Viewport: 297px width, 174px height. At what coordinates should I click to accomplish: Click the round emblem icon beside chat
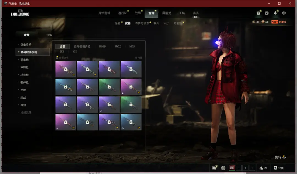223,168
